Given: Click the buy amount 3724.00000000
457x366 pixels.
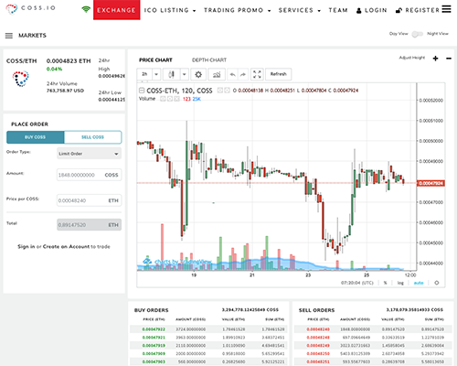Looking at the screenshot, I should (191, 329).
